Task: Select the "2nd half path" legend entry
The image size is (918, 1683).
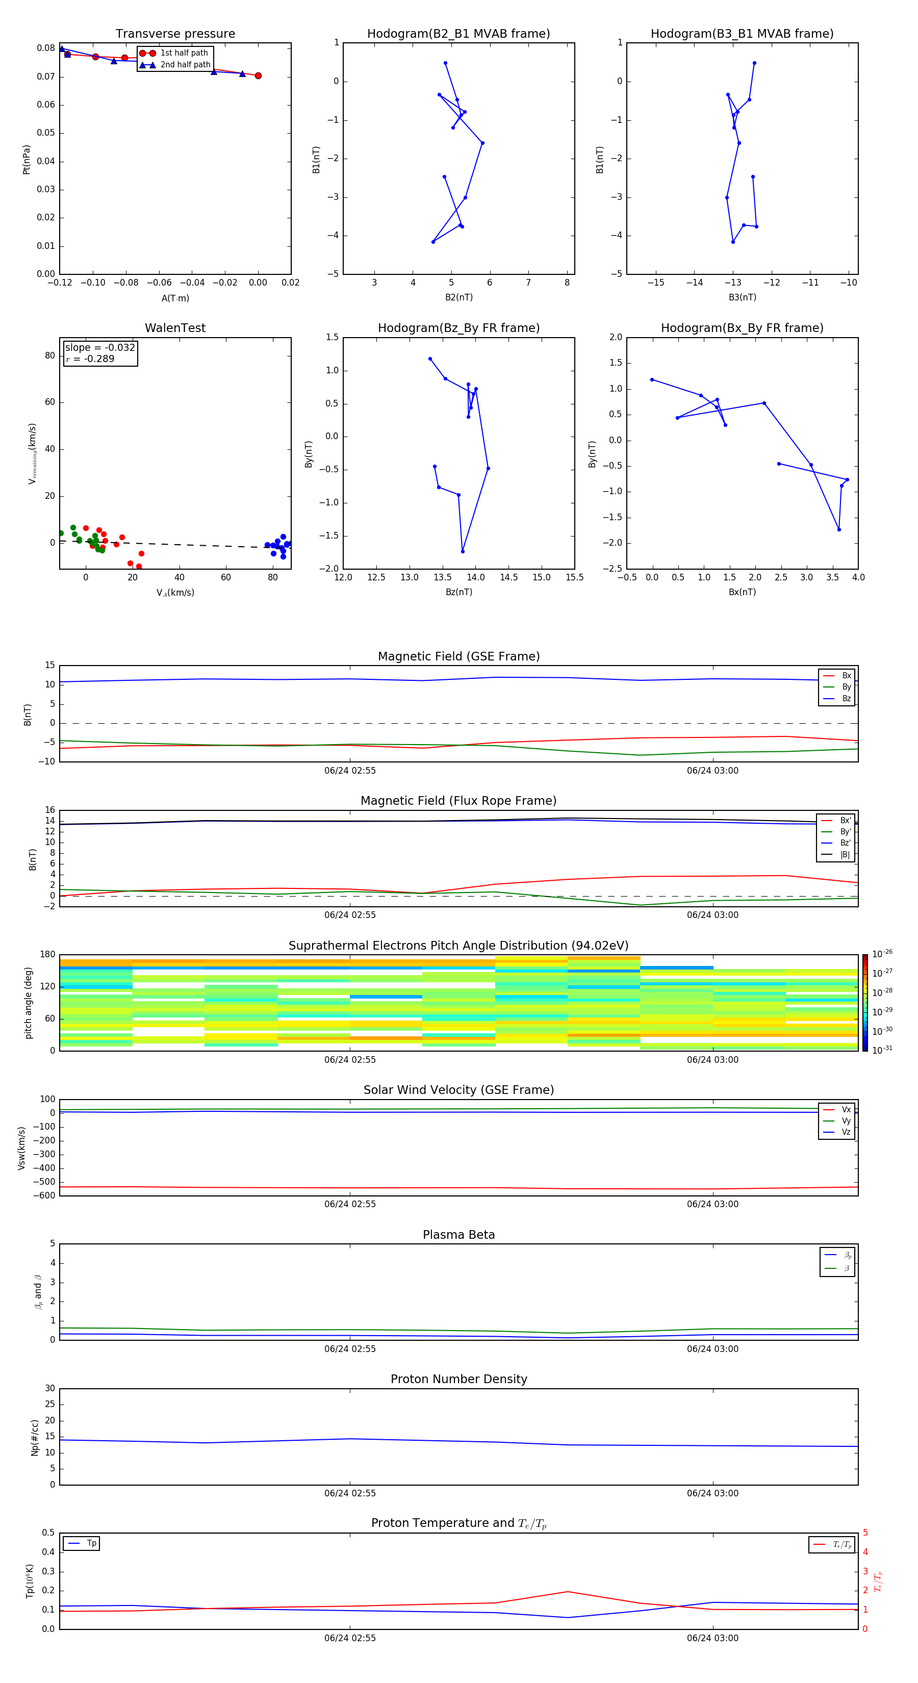Action: [x=175, y=65]
